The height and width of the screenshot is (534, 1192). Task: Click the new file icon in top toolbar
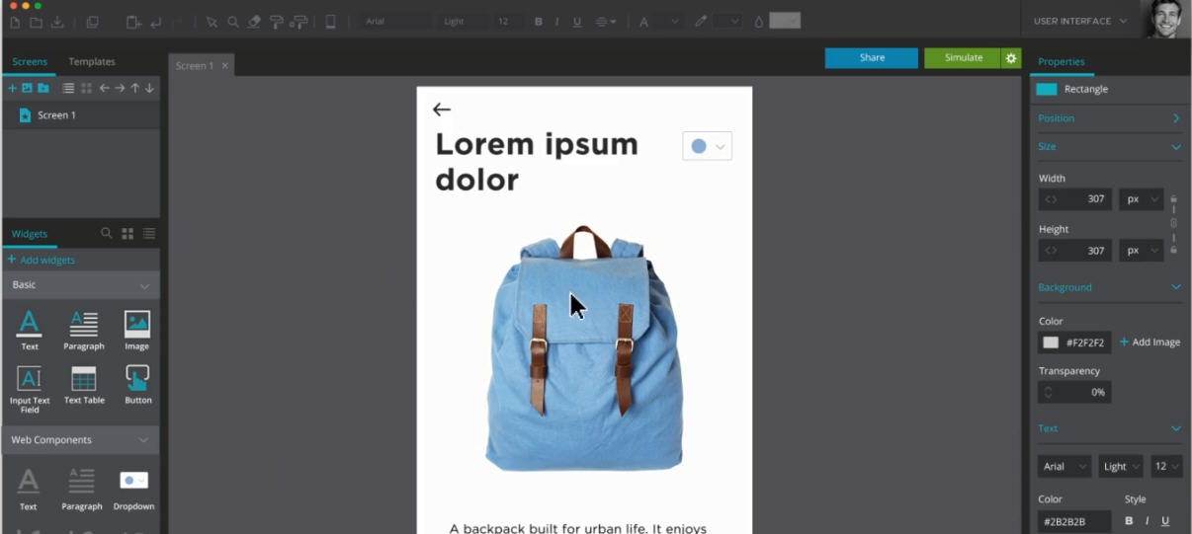pyautogui.click(x=15, y=22)
